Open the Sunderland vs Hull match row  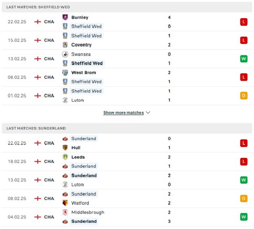tap(127, 143)
